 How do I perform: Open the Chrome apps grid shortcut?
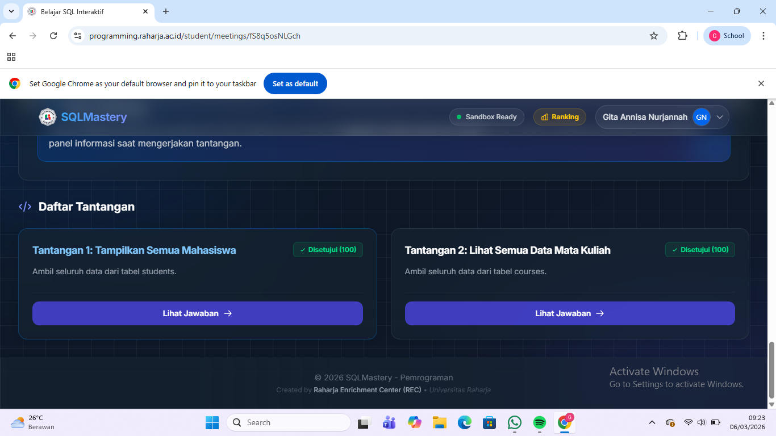click(11, 57)
